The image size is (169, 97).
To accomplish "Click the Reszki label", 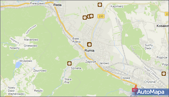I will click(39, 91).
